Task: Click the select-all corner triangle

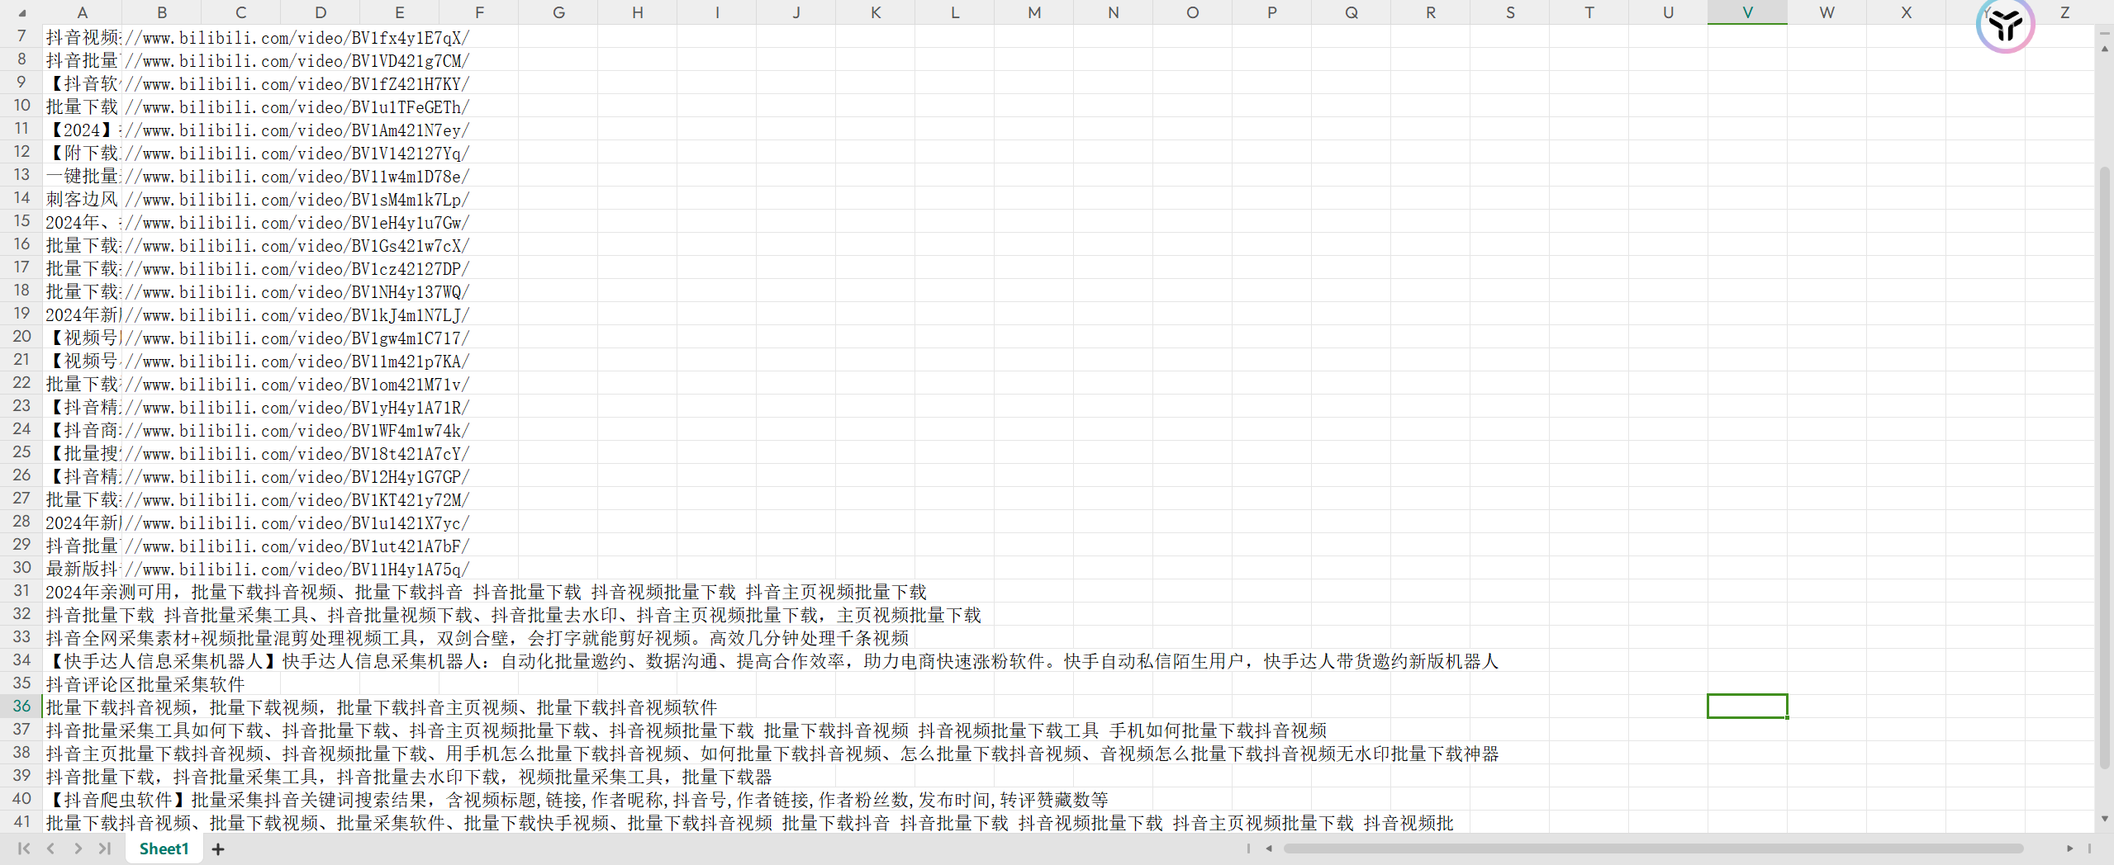Action: pyautogui.click(x=22, y=12)
